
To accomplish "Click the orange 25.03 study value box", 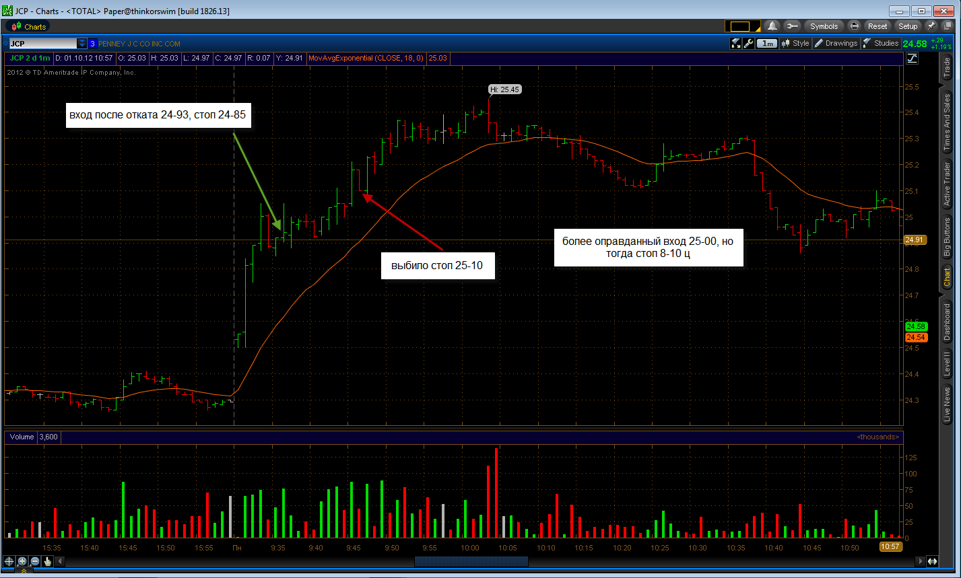I will point(438,58).
